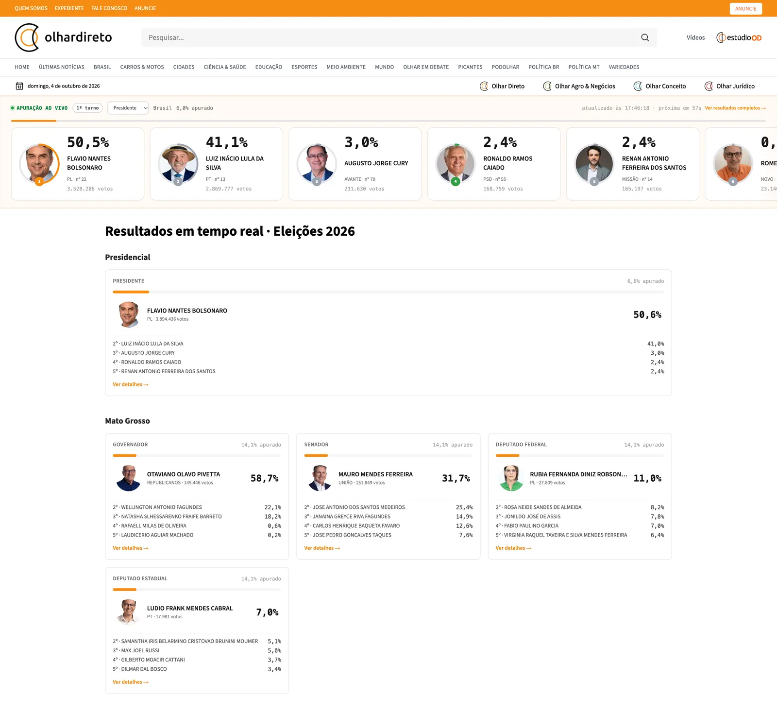Click 'WELLINGTON ANTONIO FAGUNDES' row
This screenshot has height=713, width=777.
pyautogui.click(x=197, y=507)
